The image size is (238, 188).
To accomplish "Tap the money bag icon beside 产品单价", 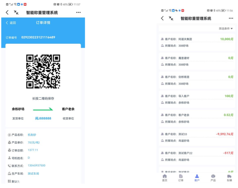I will [9, 142].
